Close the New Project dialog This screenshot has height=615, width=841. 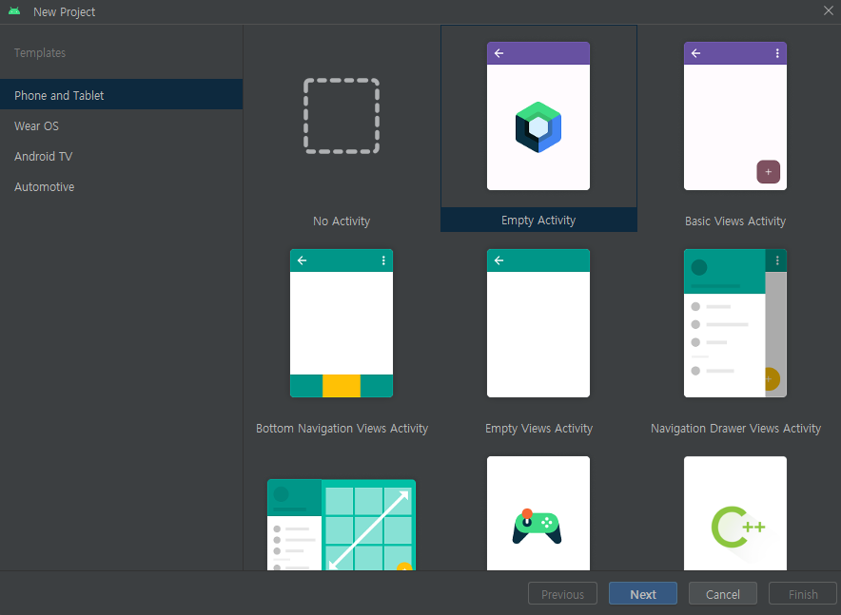tap(828, 10)
